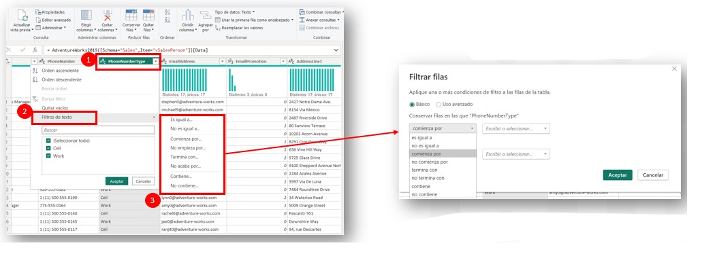This screenshot has width=702, height=254.
Task: Toggle the (Seleccionar todo) checkbox
Action: [x=48, y=140]
